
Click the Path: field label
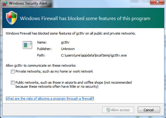(x=41, y=55)
